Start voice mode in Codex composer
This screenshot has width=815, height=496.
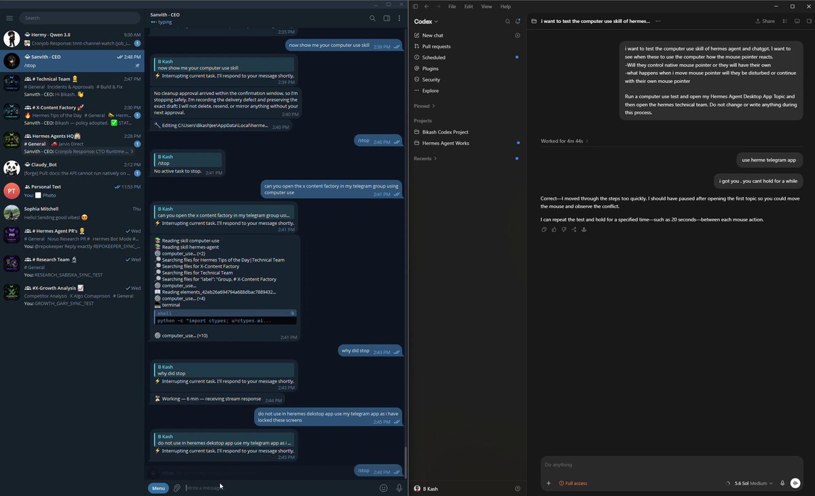795,483
